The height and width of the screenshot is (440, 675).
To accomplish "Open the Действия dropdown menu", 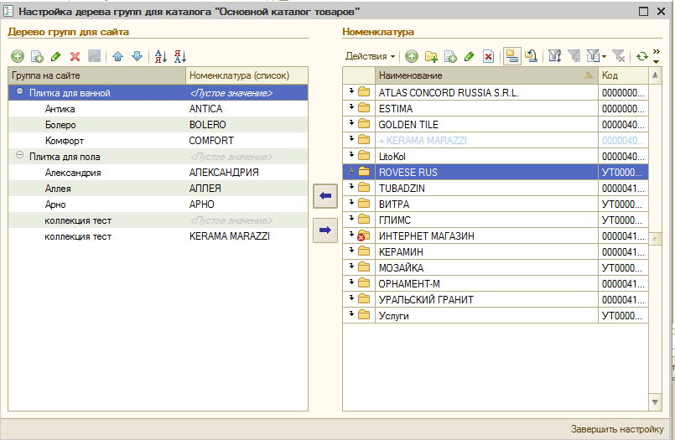I will [x=371, y=56].
